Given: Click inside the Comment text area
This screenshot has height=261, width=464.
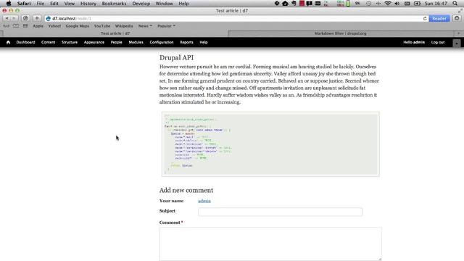Looking at the screenshot, I should [270, 244].
